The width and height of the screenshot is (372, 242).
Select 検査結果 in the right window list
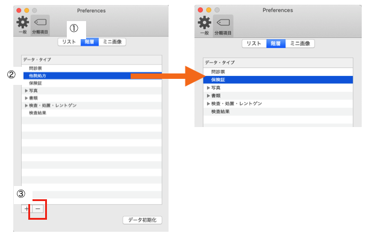pyautogui.click(x=220, y=111)
